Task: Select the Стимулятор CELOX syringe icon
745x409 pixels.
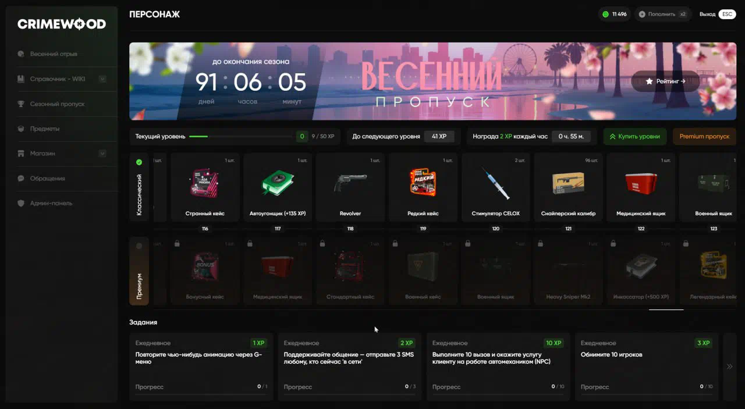Action: [496, 183]
